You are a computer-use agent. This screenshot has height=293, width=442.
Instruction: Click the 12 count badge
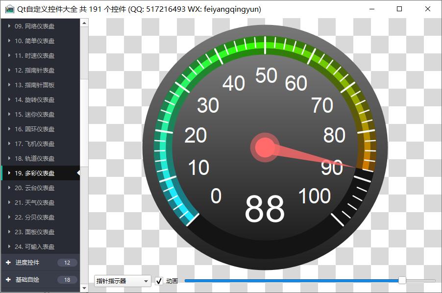[67, 263]
